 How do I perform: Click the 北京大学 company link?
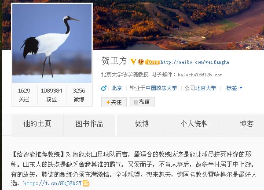click(205, 88)
